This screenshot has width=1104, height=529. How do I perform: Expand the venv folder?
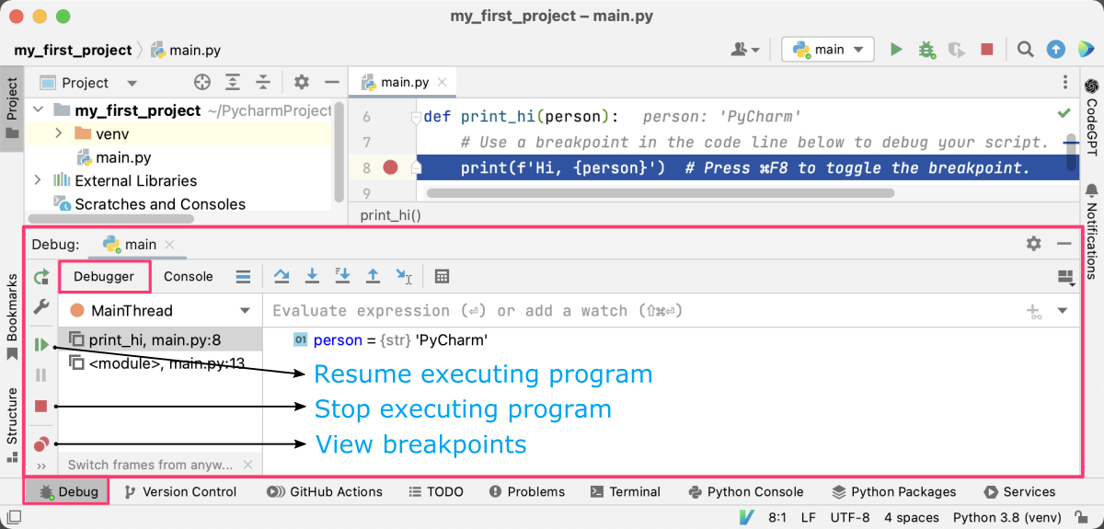click(x=58, y=134)
